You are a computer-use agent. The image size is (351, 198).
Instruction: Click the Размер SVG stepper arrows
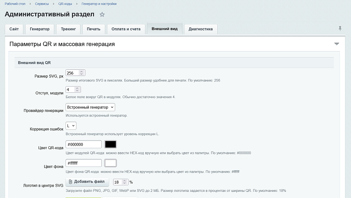82,73
